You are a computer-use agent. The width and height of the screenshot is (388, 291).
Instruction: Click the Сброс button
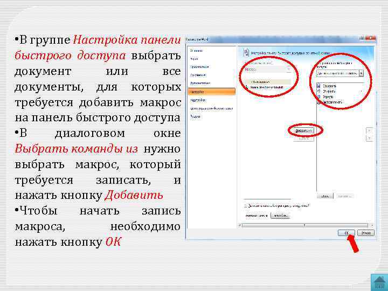coord(325,196)
